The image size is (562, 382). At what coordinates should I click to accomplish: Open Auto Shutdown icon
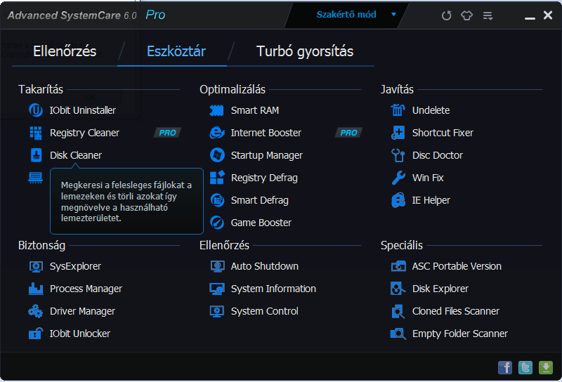pos(217,266)
